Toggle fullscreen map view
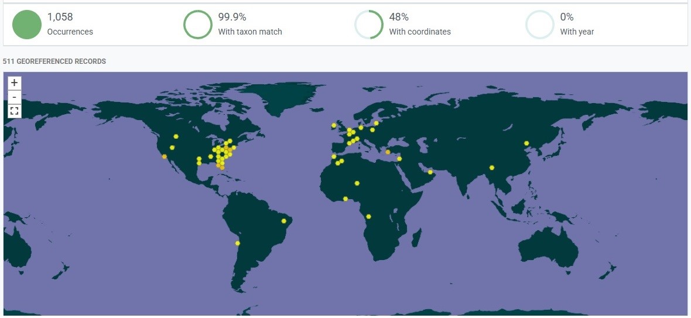The height and width of the screenshot is (318, 691). click(x=15, y=111)
